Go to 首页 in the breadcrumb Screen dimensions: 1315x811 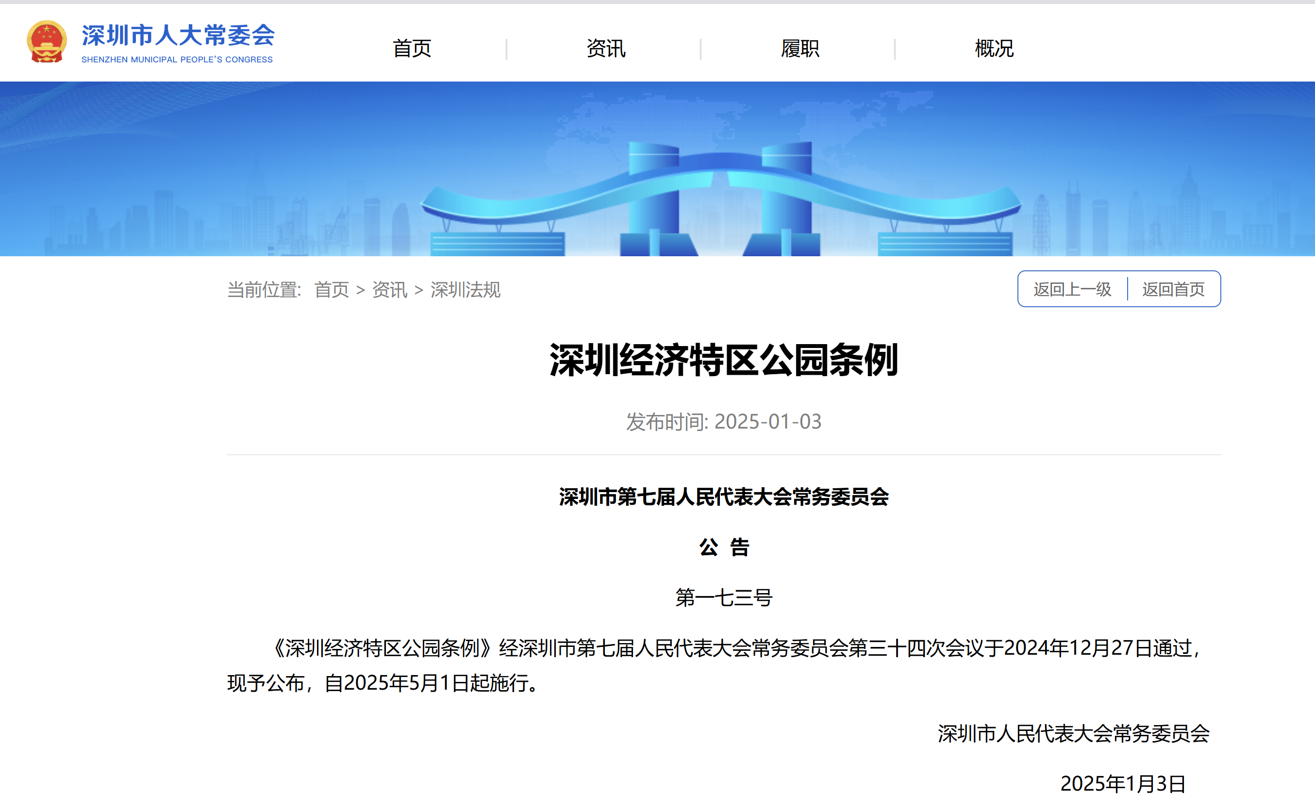coord(332,290)
